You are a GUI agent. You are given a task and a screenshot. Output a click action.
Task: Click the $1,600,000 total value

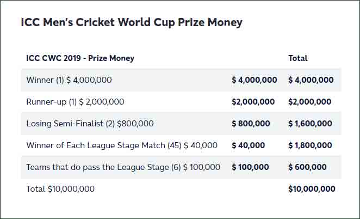point(310,124)
